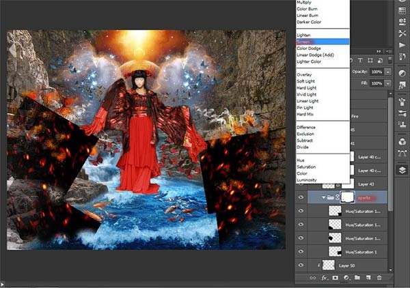Hide the sparks group layer
The height and width of the screenshot is (288, 410).
click(301, 197)
